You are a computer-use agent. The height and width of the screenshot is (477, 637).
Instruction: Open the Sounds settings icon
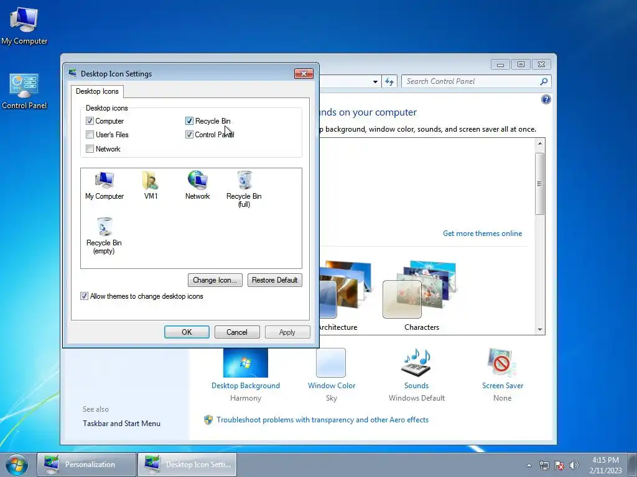coord(416,363)
